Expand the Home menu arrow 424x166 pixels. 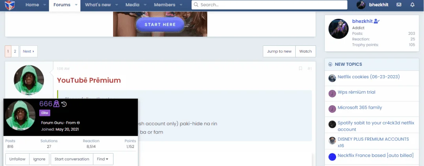point(44,5)
